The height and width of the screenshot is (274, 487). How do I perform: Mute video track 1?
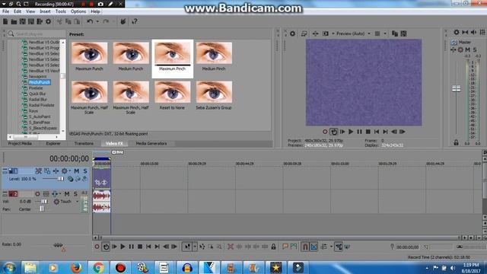(x=76, y=170)
